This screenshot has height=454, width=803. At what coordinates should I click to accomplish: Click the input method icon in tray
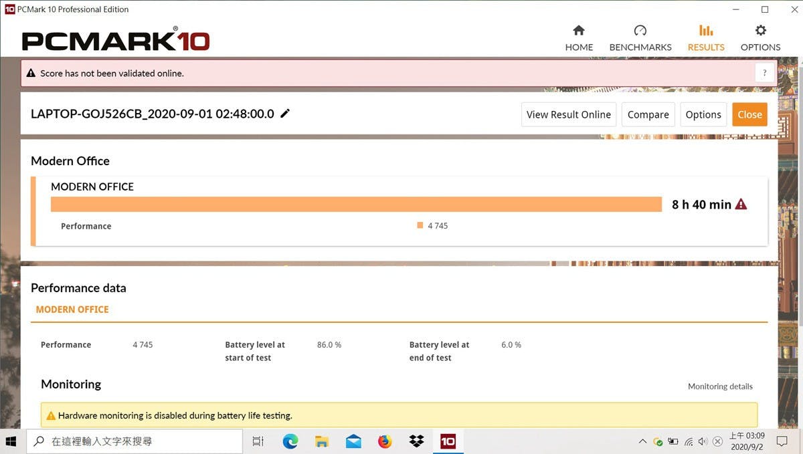pos(717,441)
